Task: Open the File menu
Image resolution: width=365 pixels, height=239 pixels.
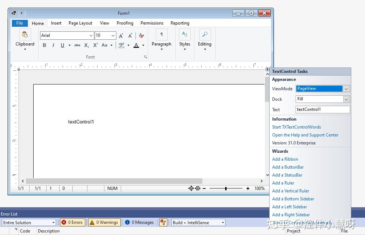Action: pyautogui.click(x=20, y=23)
